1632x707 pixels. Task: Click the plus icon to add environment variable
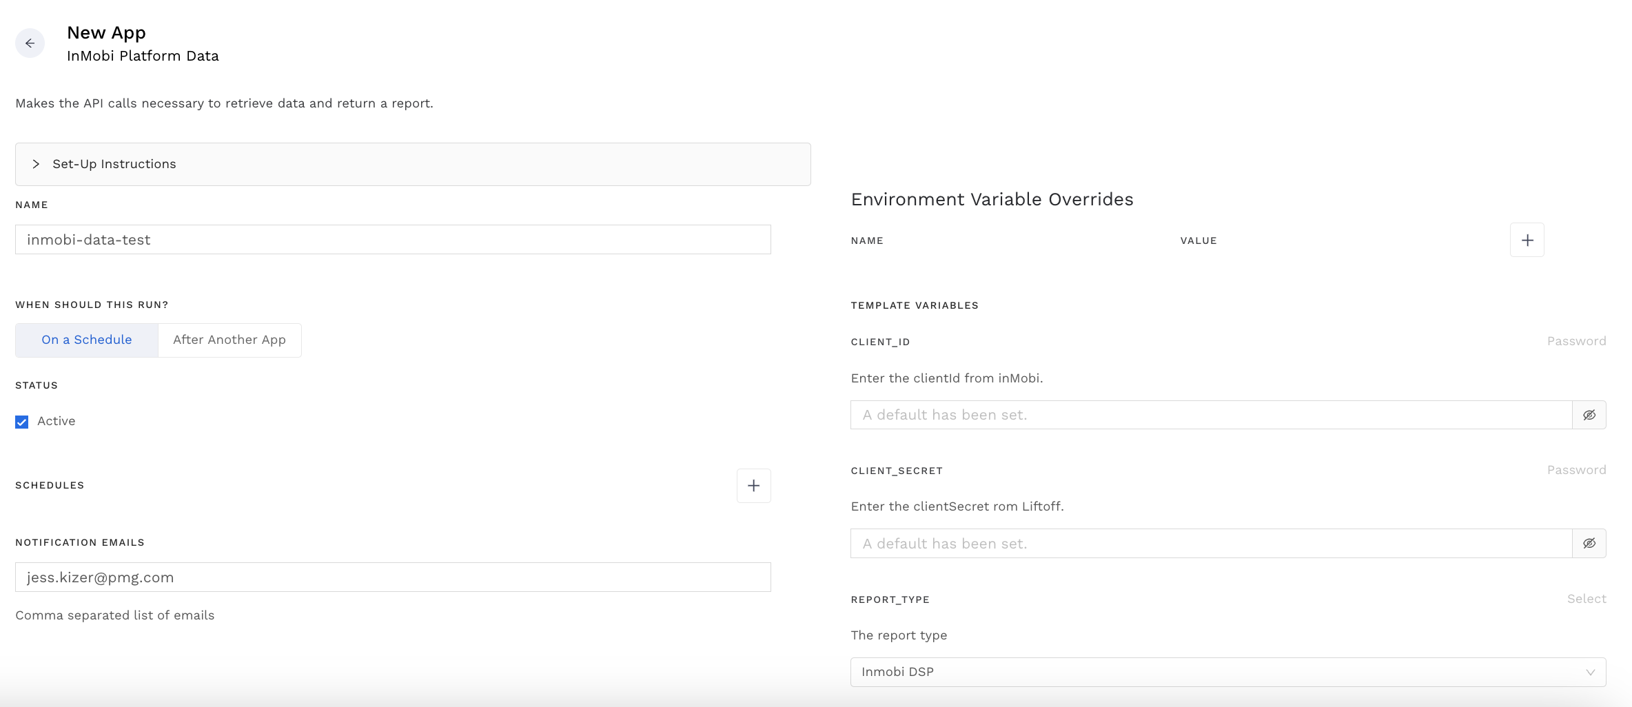point(1527,240)
